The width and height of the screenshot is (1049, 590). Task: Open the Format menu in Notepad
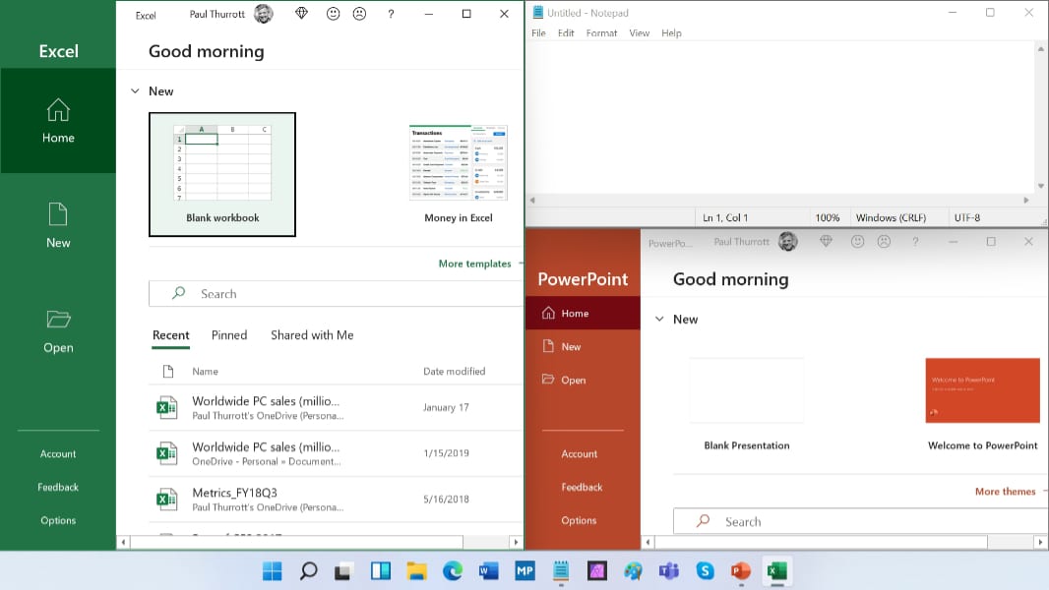click(x=601, y=32)
